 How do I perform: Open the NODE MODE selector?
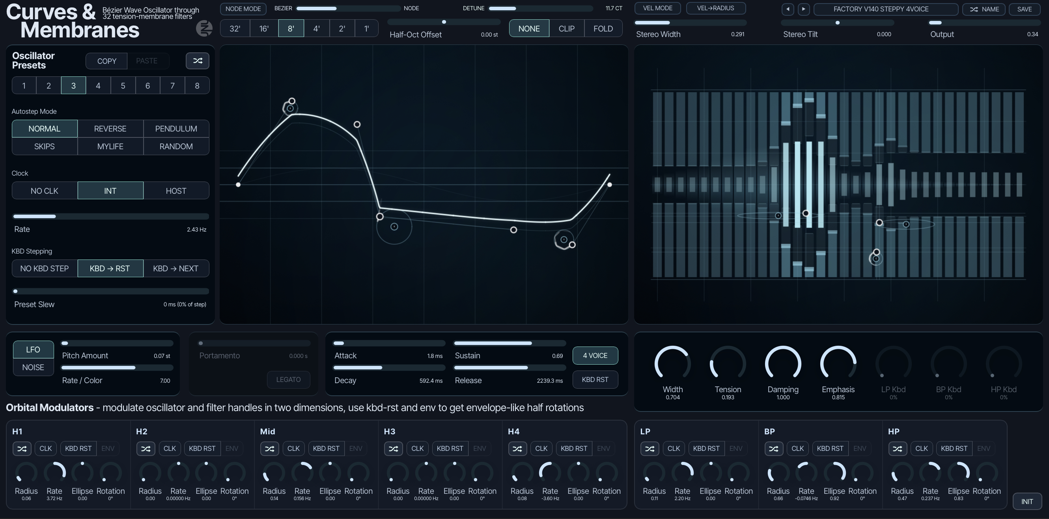tap(243, 9)
